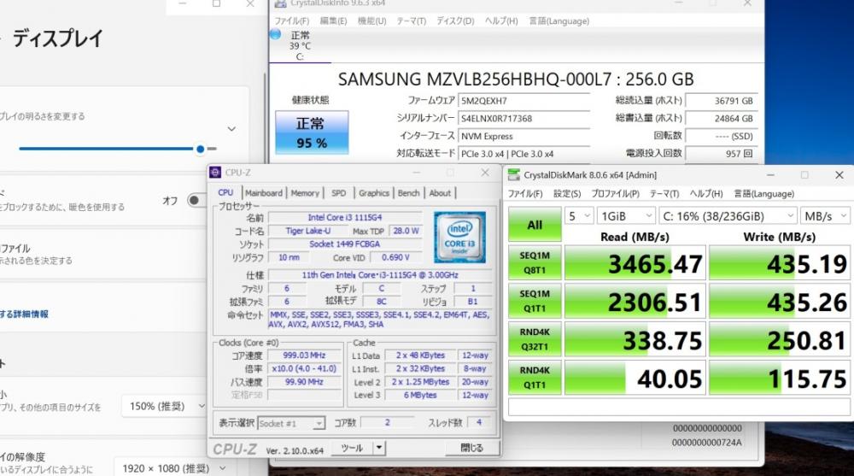
Task: Open ヘルプ(H) menu in CrystalDiskInfo
Action: click(501, 21)
